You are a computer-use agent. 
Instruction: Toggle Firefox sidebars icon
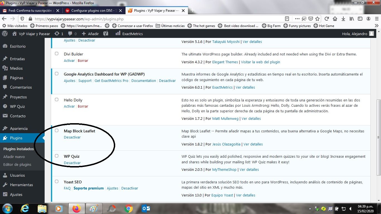pos(360,19)
